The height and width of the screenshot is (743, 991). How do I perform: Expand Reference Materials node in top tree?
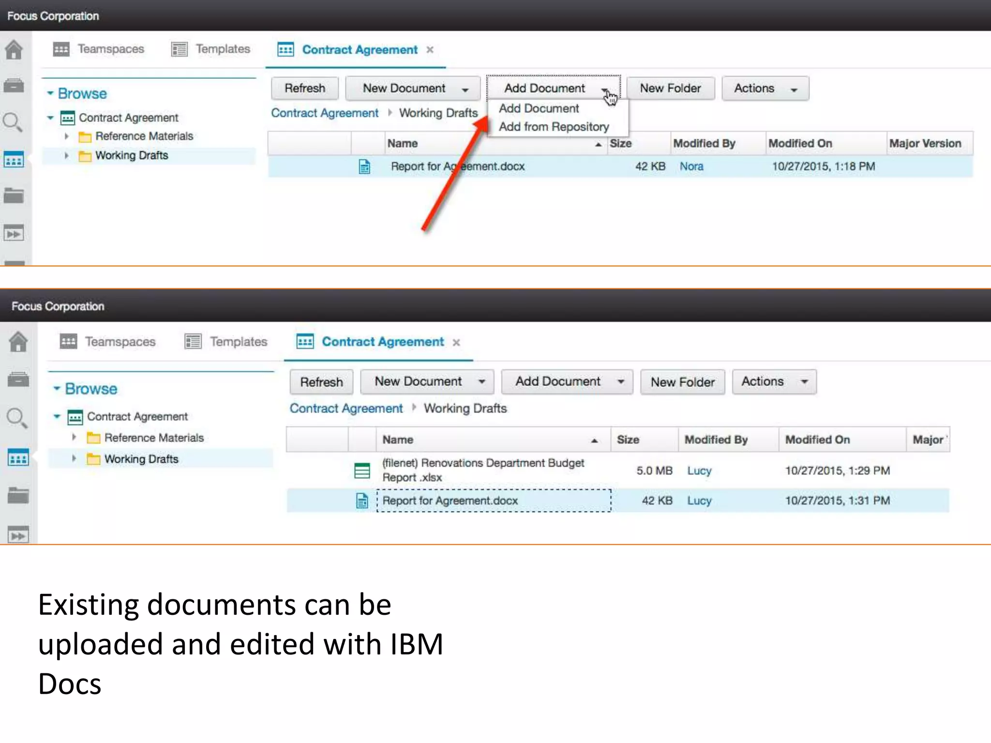tap(67, 136)
